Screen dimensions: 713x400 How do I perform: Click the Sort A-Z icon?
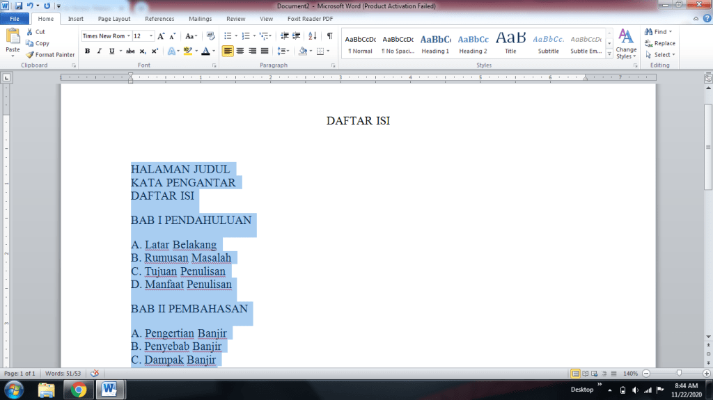coord(313,35)
